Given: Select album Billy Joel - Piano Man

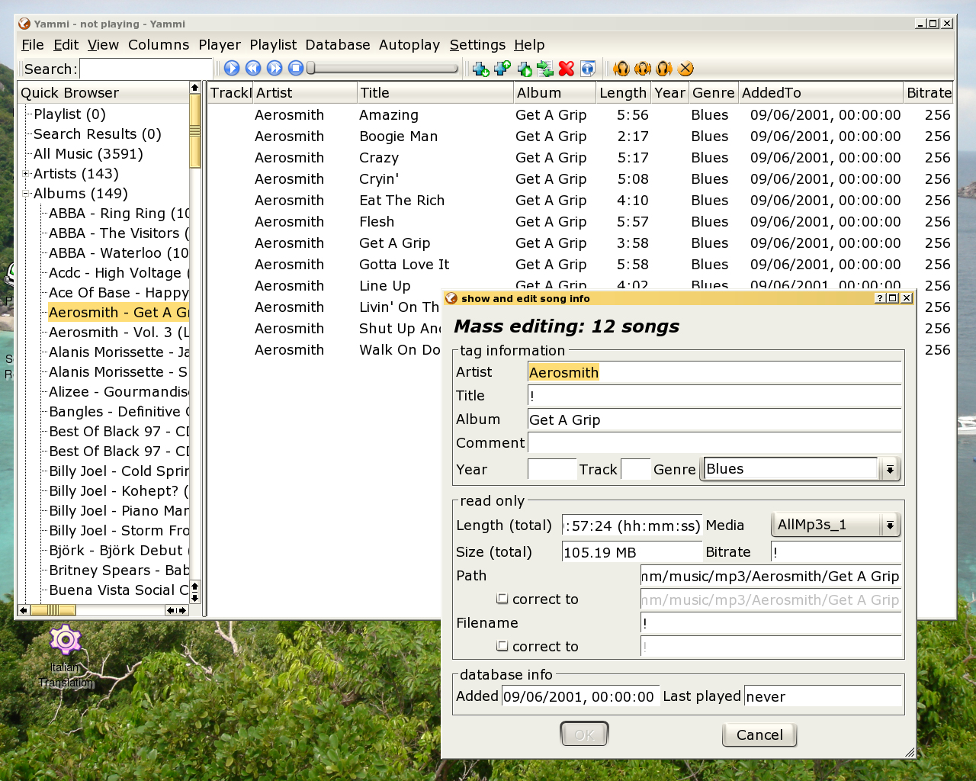Looking at the screenshot, I should (x=118, y=511).
